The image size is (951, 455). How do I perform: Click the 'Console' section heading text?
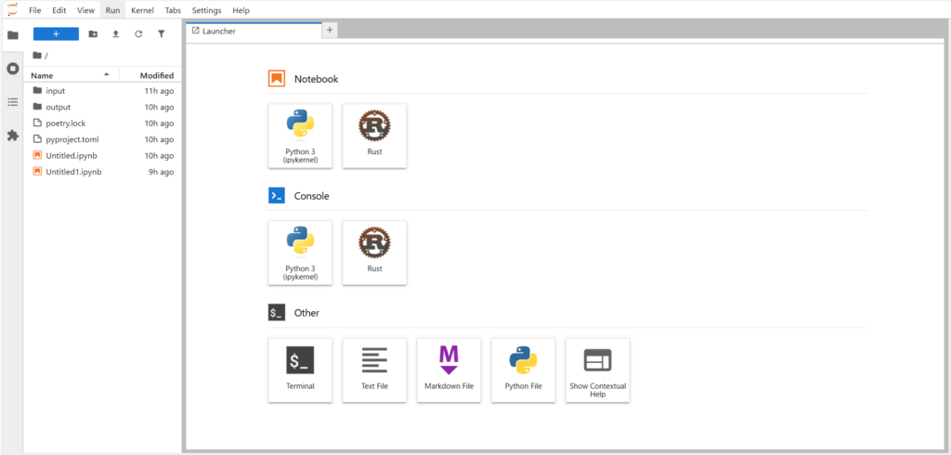tap(312, 196)
